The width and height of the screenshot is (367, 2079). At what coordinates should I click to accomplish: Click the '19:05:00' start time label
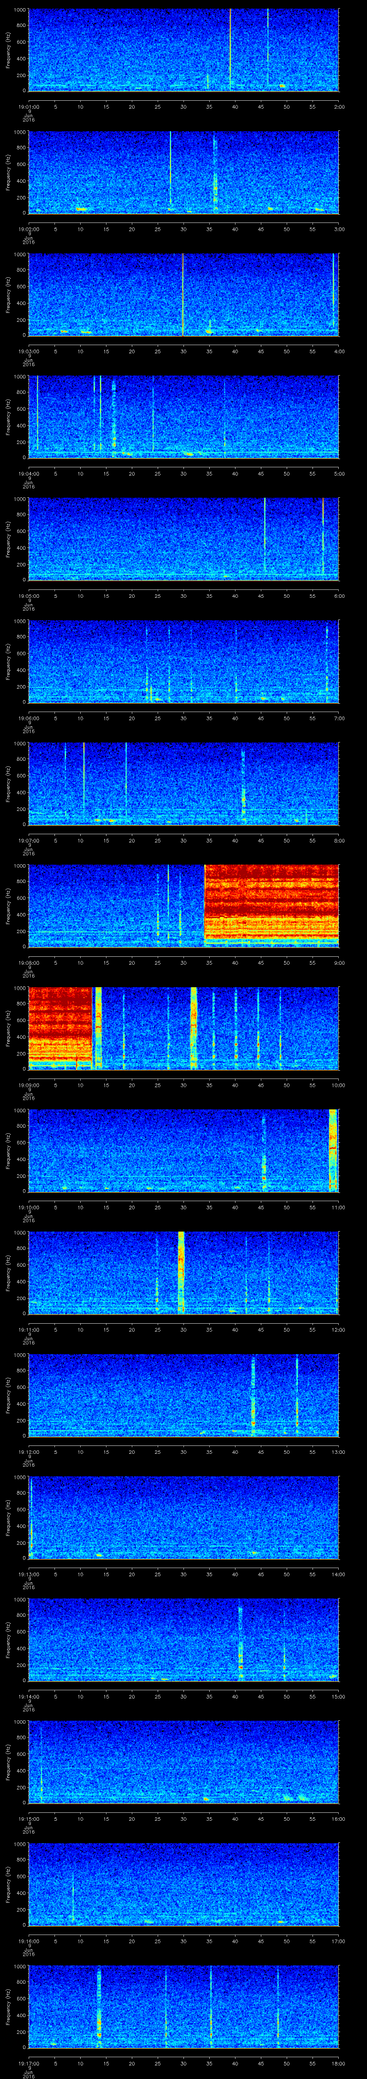point(28,596)
